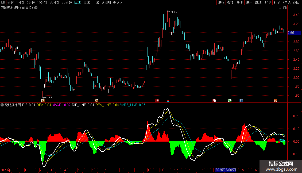The image size is (302, 173).
Task: Select the 5分钟 period
Action: click(31, 2)
